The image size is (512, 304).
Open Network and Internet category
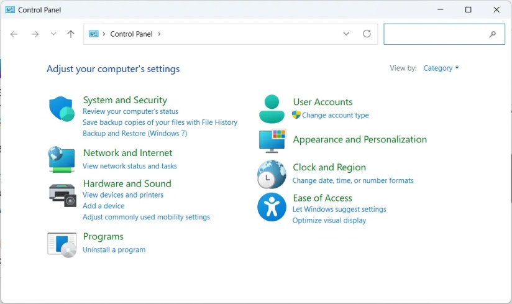click(127, 153)
